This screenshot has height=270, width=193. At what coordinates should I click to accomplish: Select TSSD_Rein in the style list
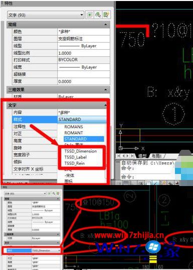click(75, 163)
